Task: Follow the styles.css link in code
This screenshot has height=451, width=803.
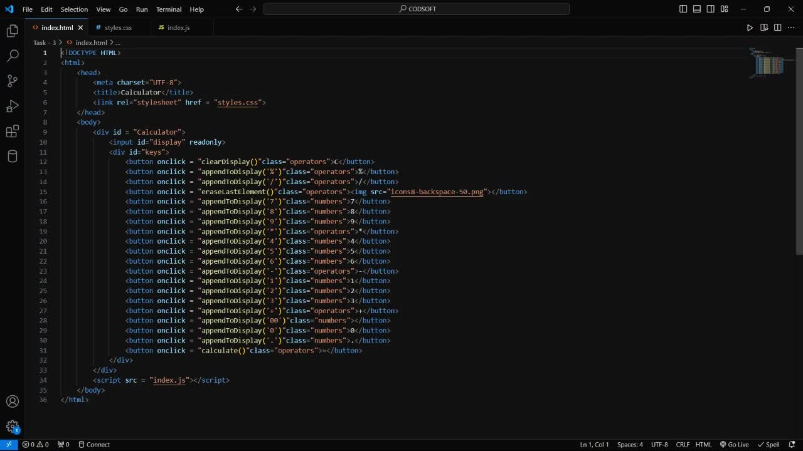Action: [238, 102]
